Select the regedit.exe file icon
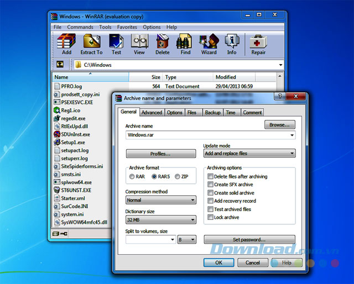The image size is (354, 284). (x=57, y=118)
